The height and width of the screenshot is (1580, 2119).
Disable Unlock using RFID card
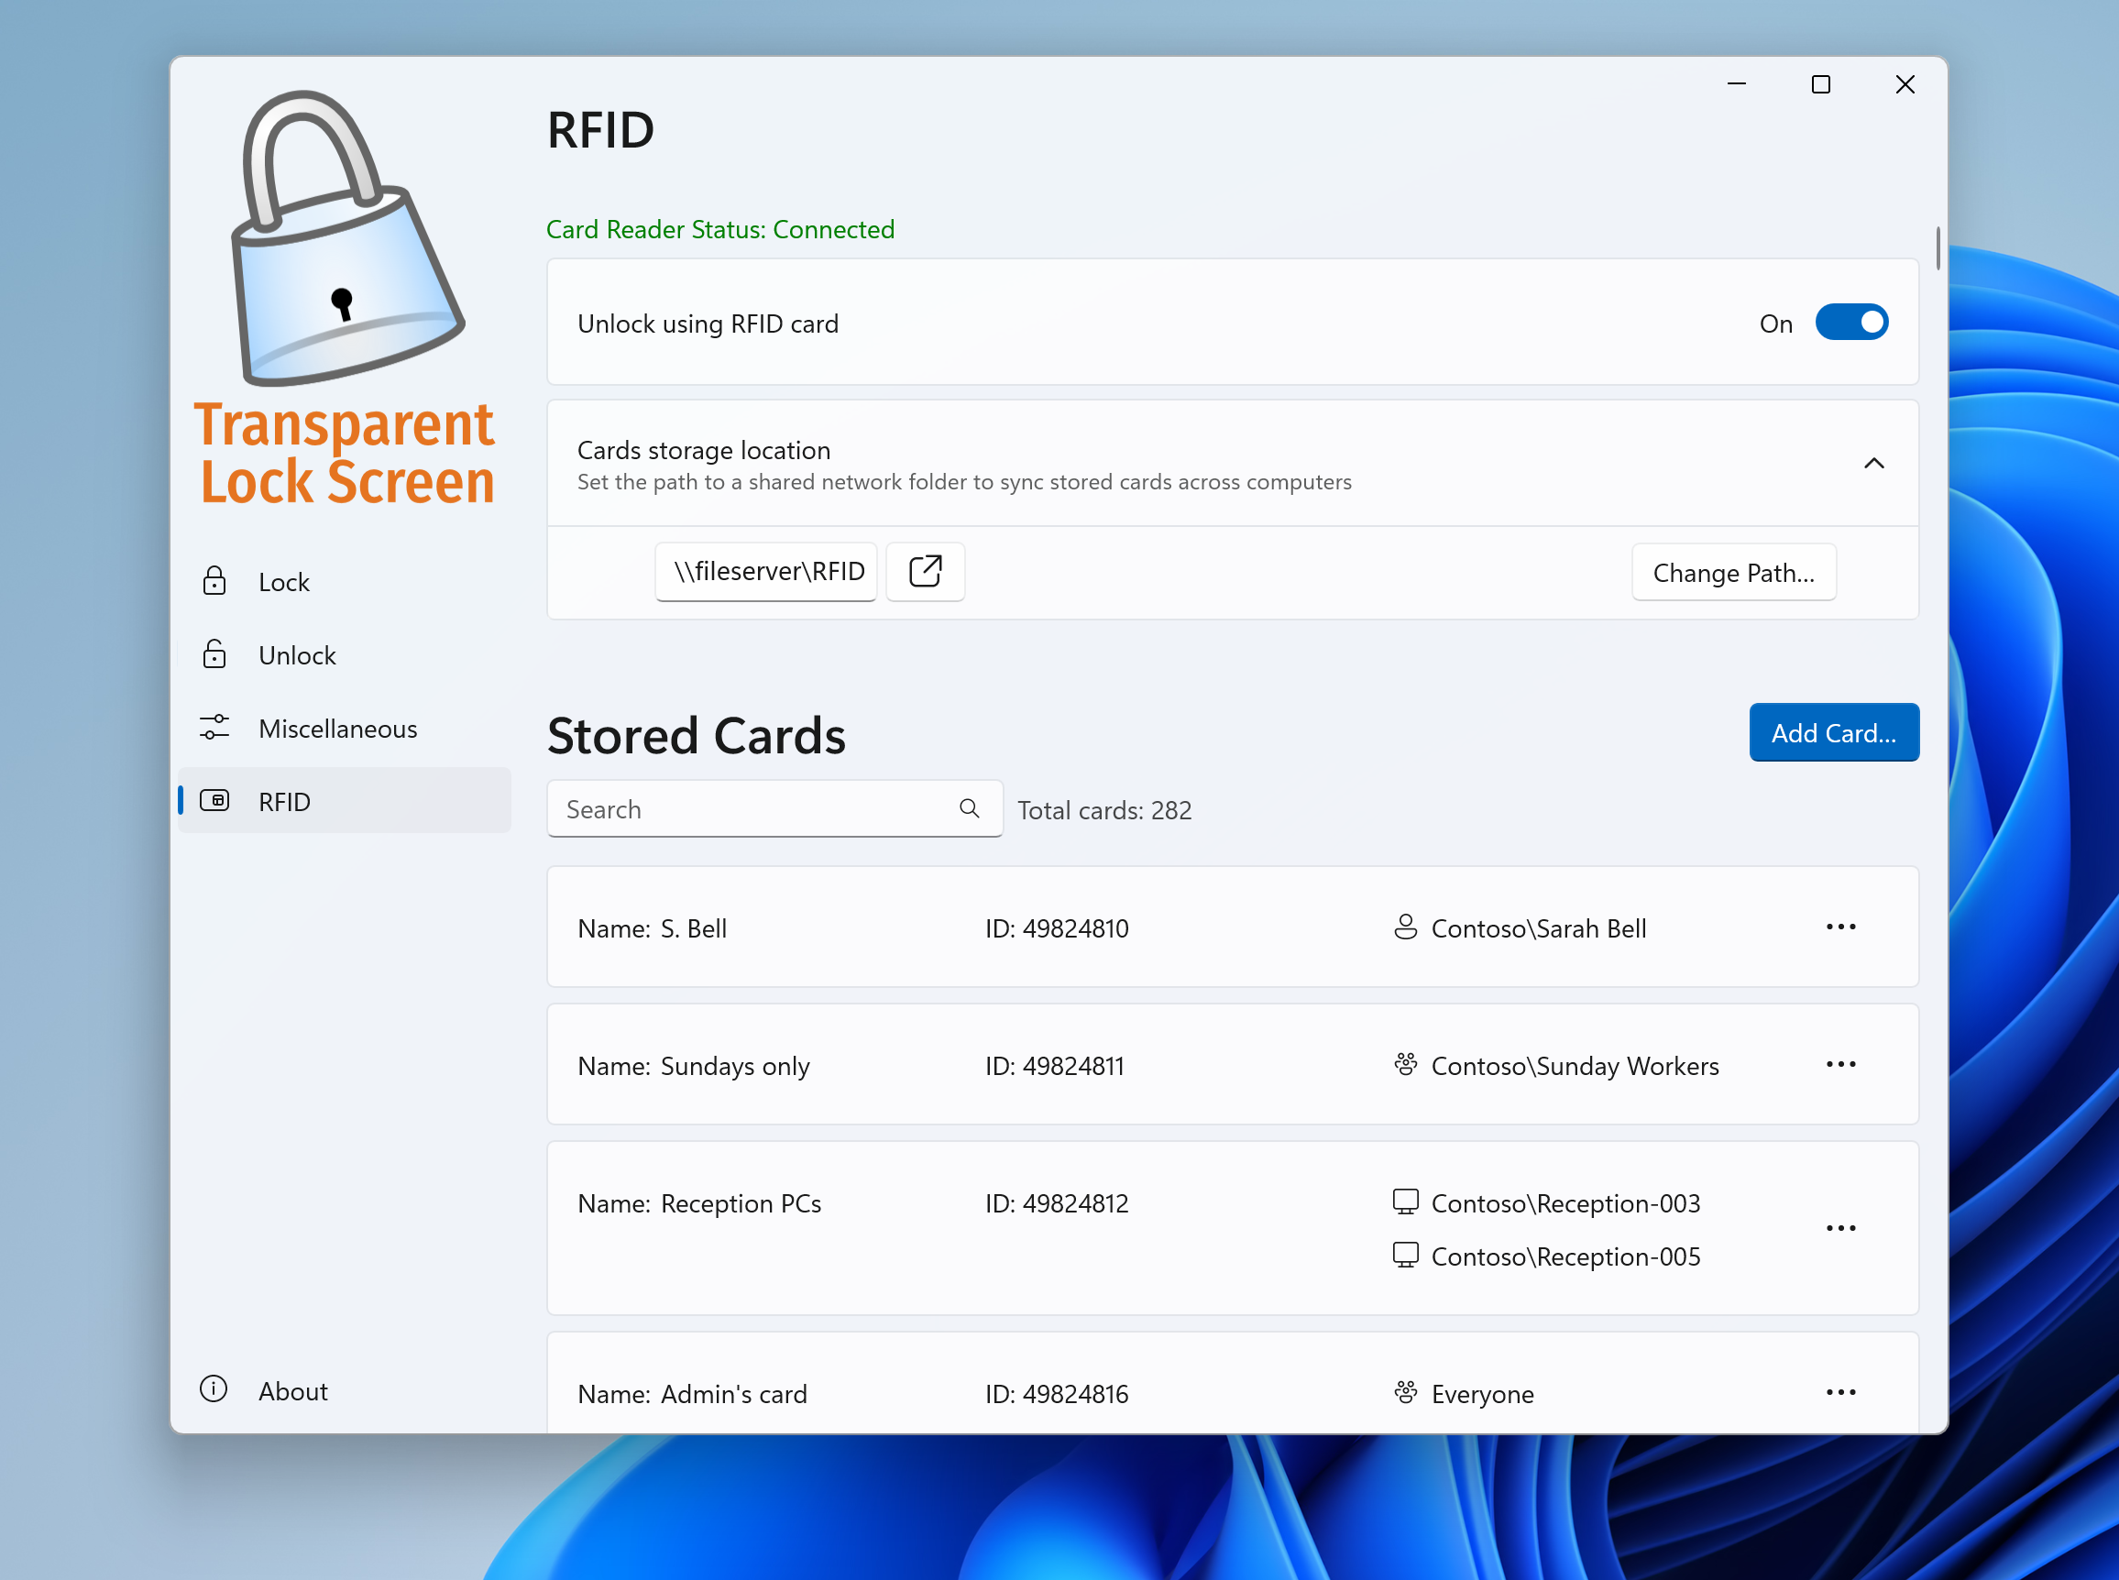[x=1851, y=323]
